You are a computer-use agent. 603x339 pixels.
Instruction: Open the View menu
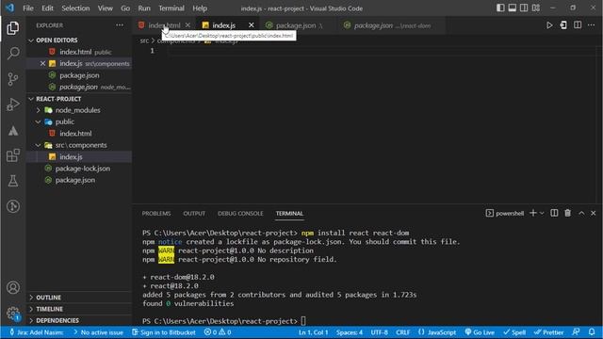pos(105,8)
